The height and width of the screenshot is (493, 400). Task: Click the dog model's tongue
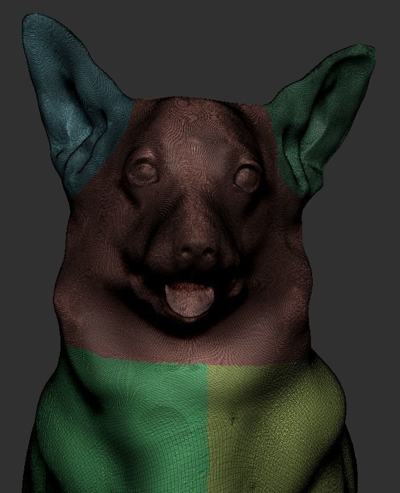189,300
